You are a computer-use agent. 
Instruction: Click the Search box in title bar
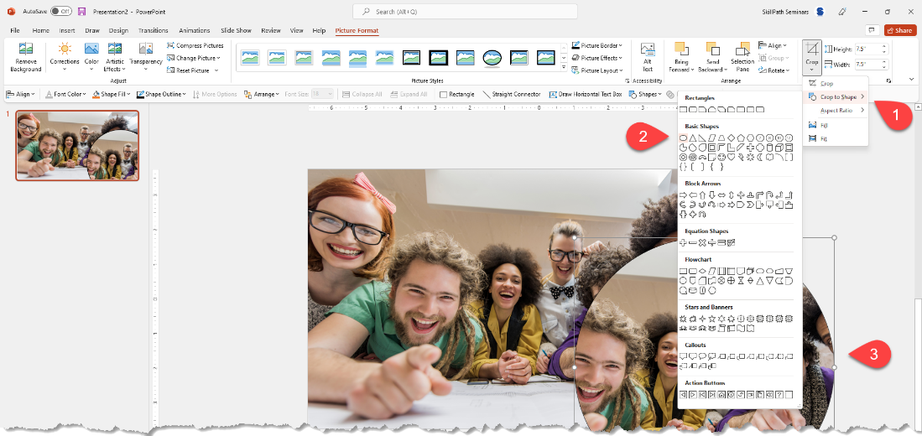tap(465, 11)
